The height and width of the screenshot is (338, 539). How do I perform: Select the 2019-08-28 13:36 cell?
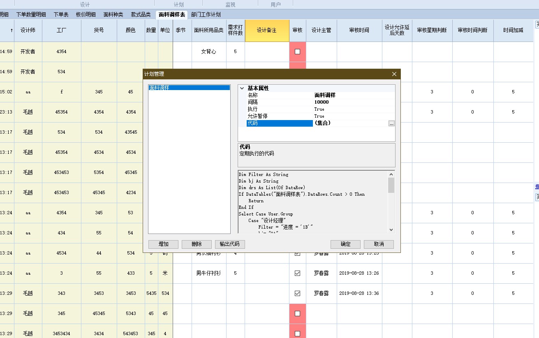[359, 293]
